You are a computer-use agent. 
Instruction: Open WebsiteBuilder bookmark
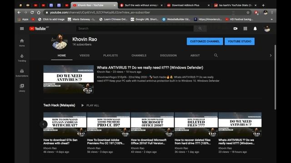point(176,19)
